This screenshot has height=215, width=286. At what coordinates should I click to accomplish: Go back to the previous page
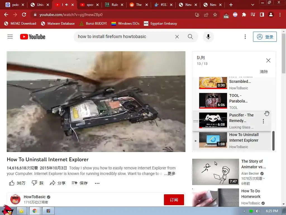[6, 15]
